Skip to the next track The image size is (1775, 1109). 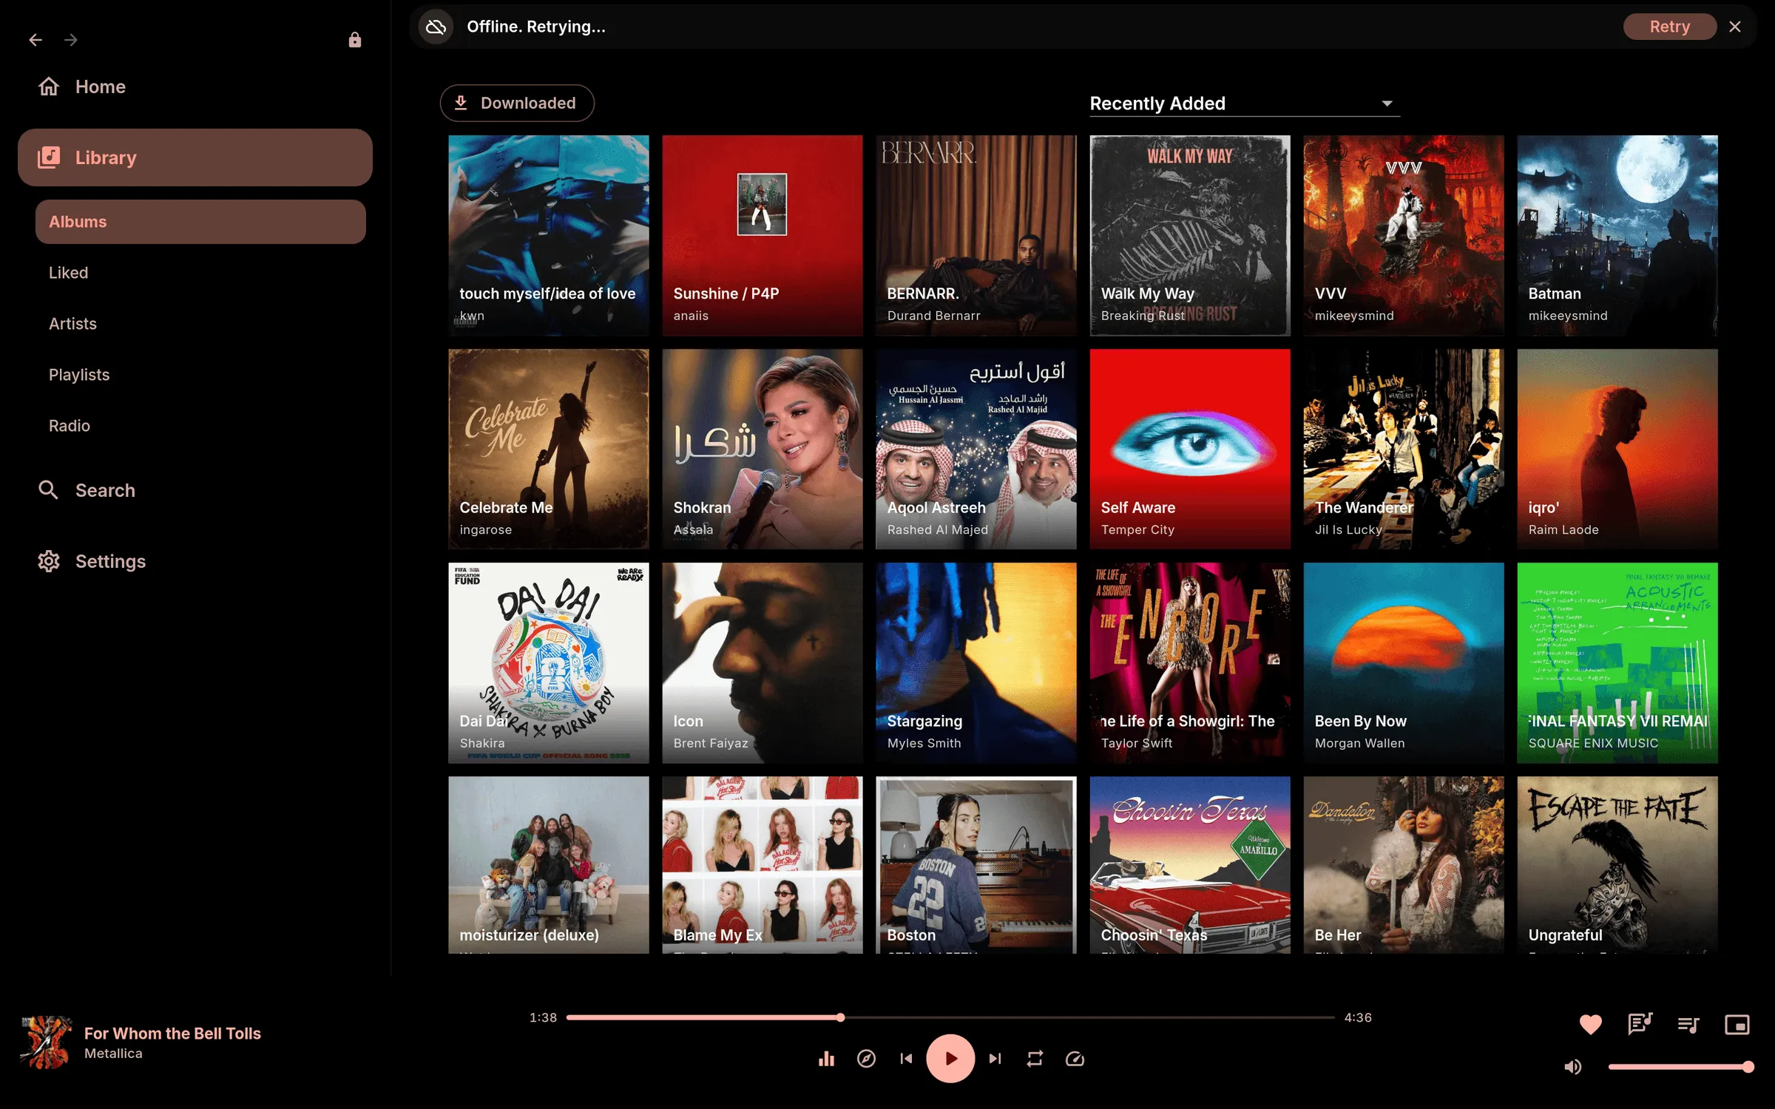(x=995, y=1059)
